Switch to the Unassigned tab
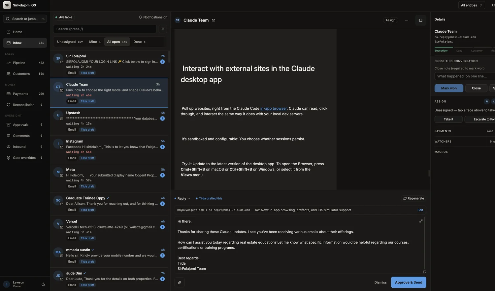 point(70,42)
